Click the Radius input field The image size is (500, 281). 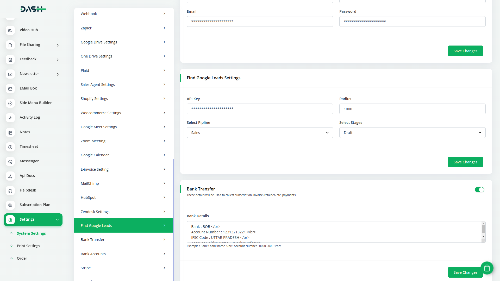point(412,109)
